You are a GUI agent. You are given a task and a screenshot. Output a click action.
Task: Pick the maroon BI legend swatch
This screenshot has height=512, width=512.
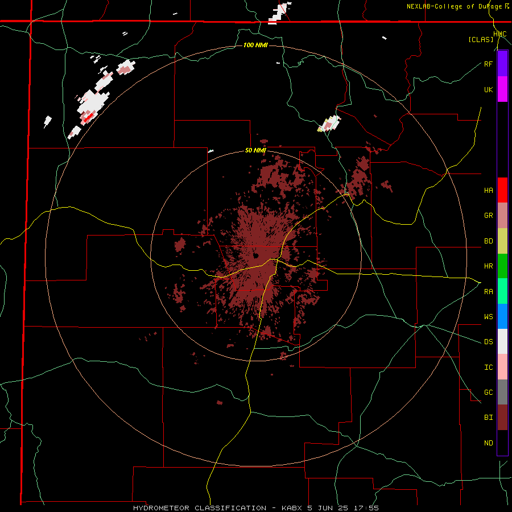502,418
